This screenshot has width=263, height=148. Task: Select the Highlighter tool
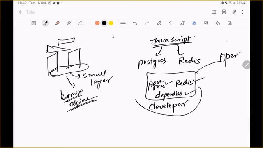coord(57,23)
